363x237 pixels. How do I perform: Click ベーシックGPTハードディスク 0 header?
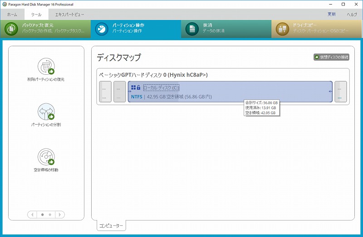pos(153,75)
